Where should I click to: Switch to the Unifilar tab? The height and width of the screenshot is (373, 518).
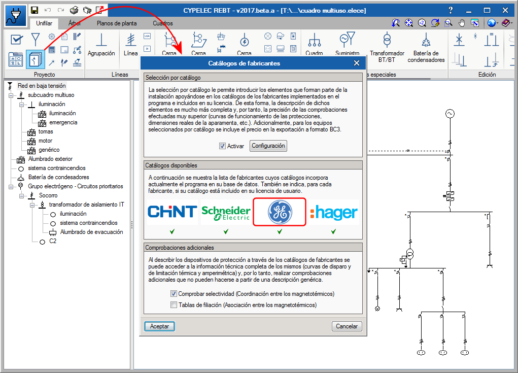44,23
